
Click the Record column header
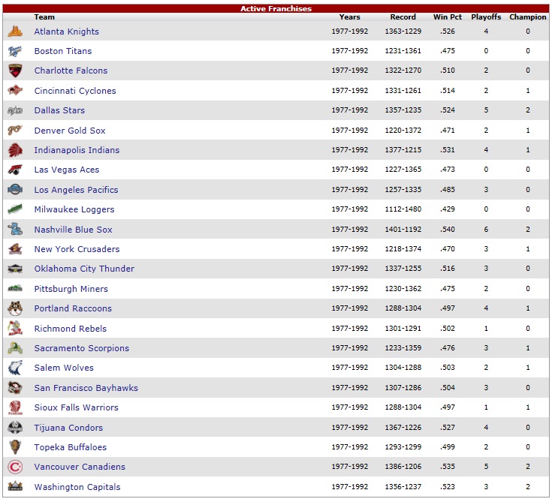click(403, 17)
